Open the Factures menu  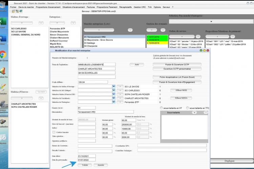(x=91, y=7)
